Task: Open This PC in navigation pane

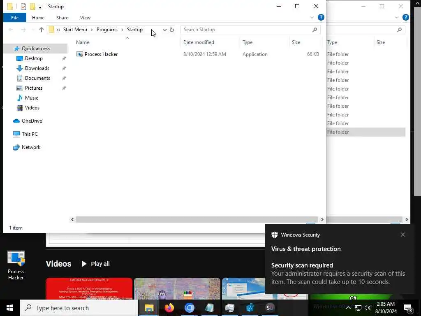Action: click(29, 134)
